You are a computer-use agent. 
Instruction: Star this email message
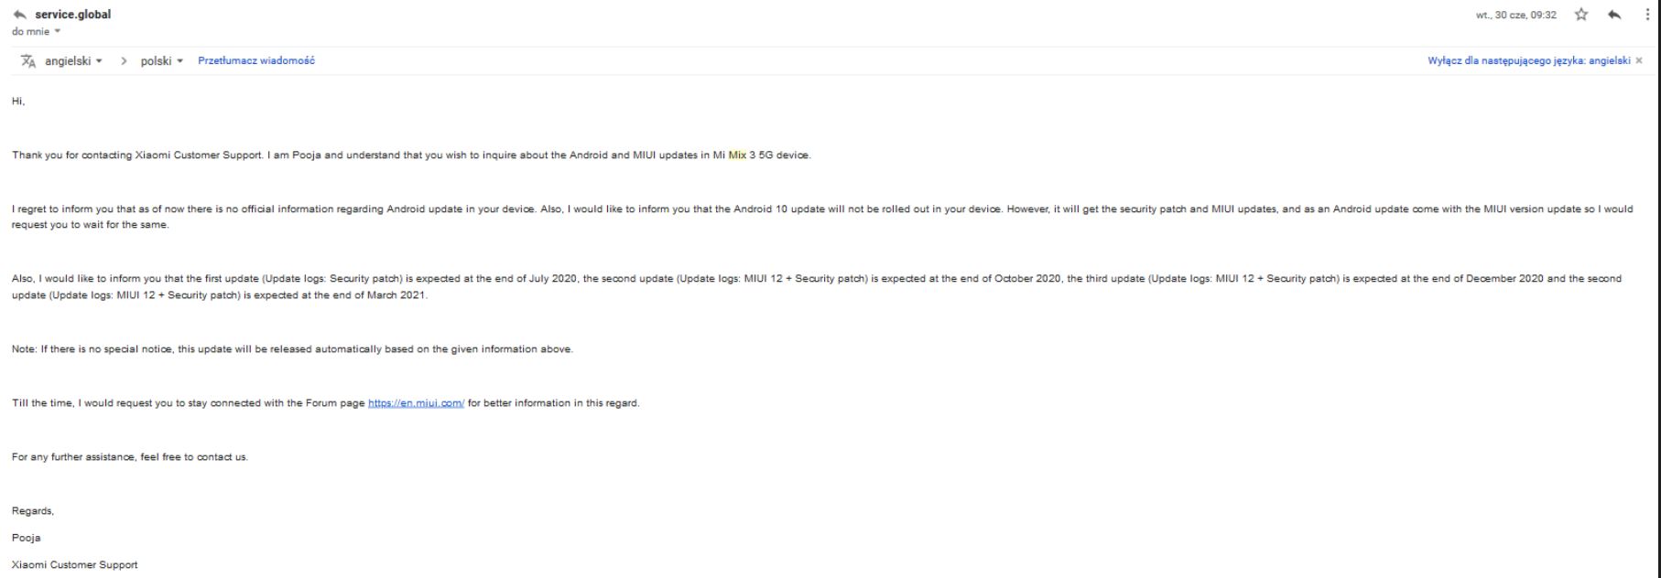1581,15
